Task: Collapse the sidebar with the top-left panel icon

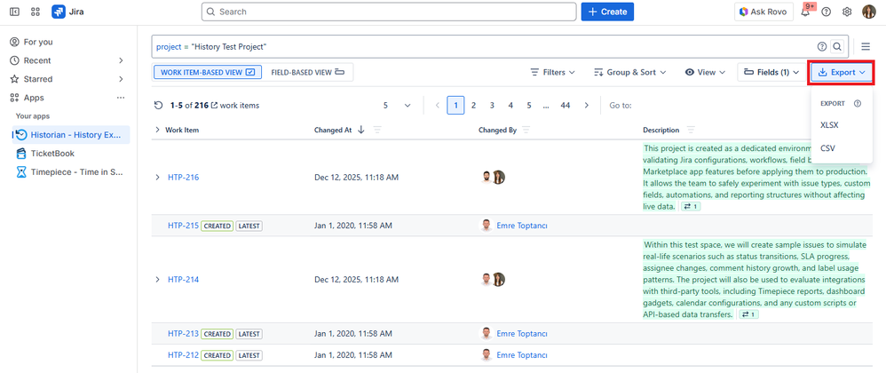Action: pos(15,12)
